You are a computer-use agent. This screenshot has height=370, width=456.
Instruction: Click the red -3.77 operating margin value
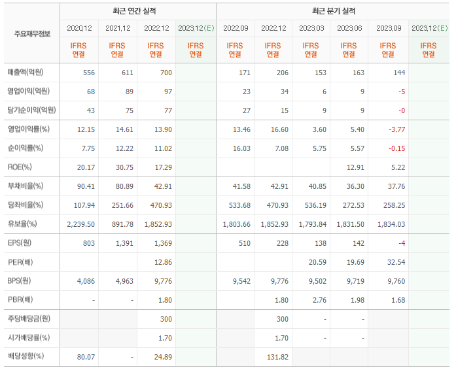click(x=397, y=129)
